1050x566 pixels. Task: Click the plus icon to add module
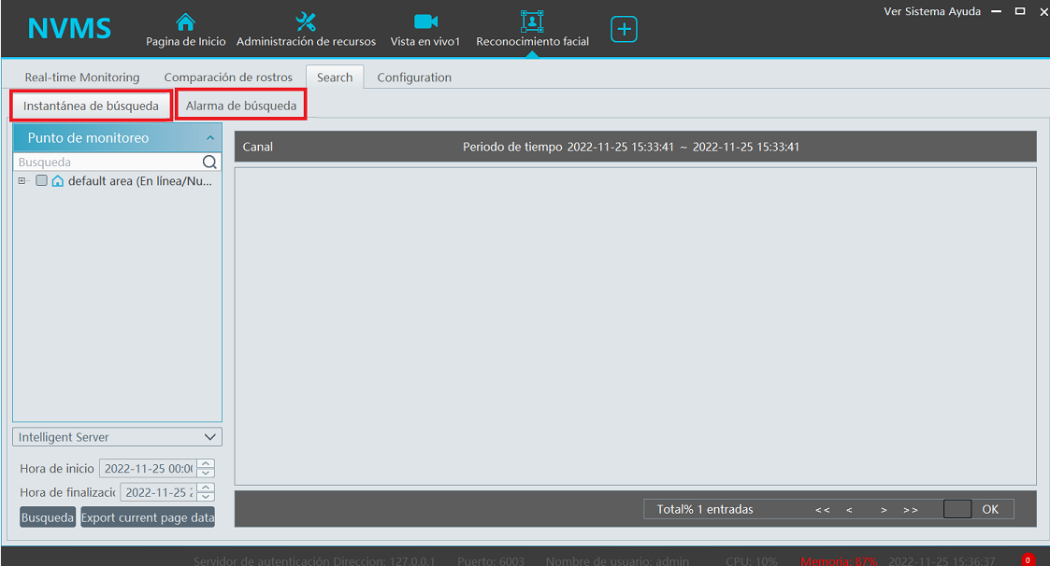point(624,30)
